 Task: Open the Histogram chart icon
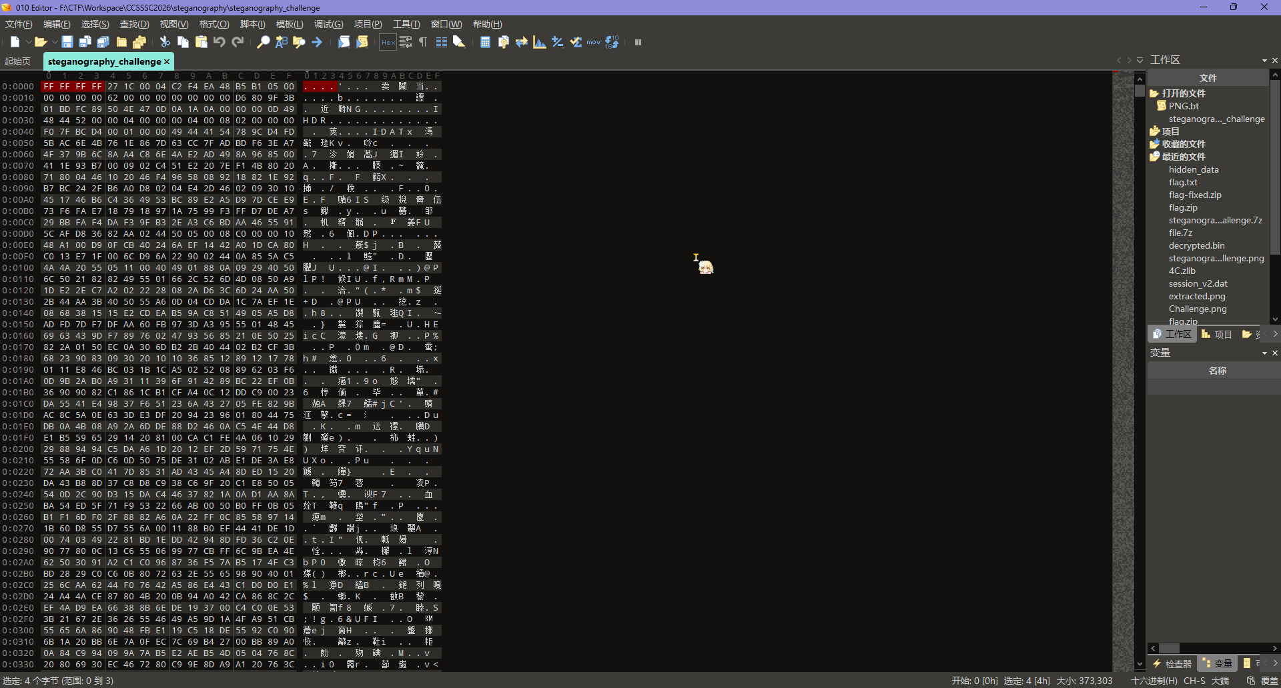coord(539,42)
